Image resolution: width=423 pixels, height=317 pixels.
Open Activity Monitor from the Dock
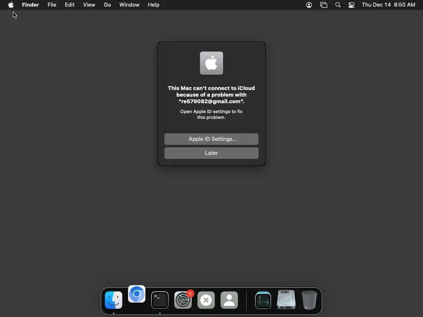pyautogui.click(x=263, y=300)
